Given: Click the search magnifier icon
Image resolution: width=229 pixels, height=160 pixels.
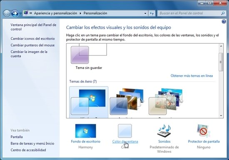Looking at the screenshot, I should pyautogui.click(x=223, y=13).
